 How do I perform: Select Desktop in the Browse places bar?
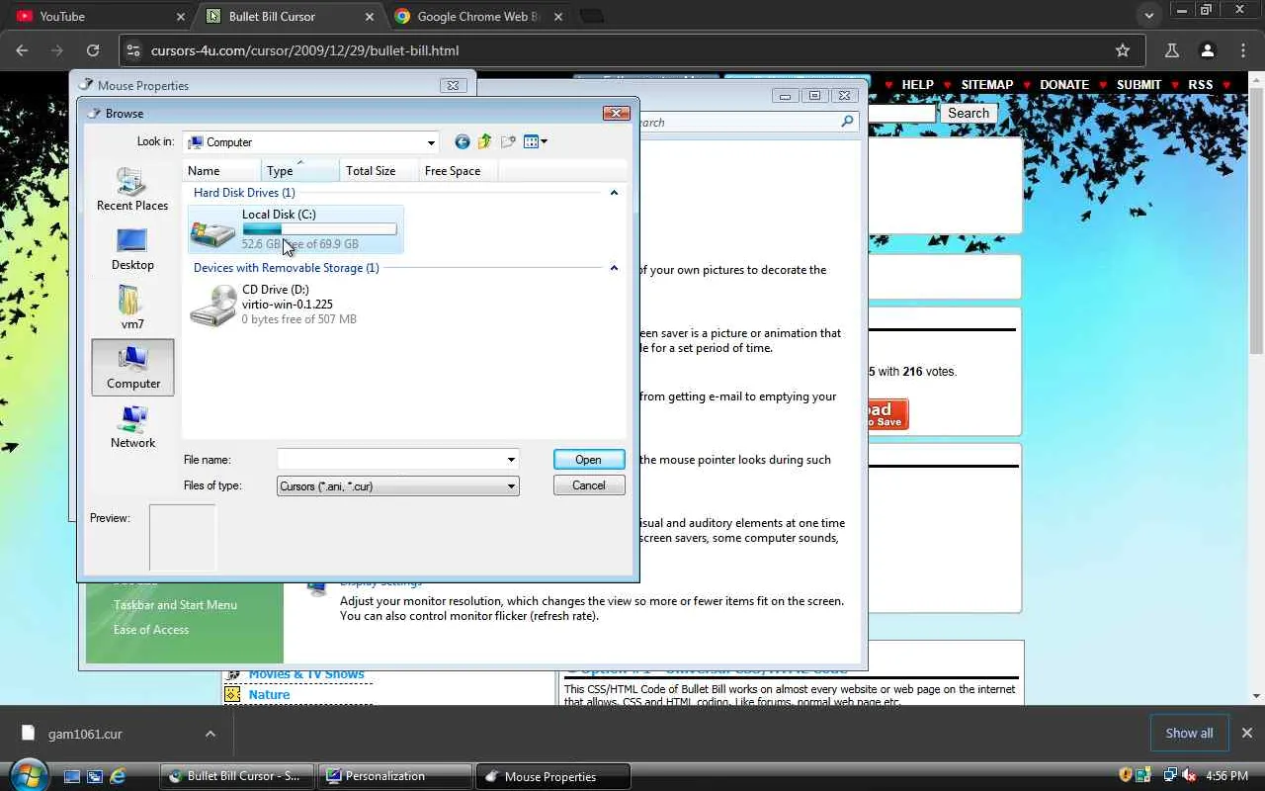132,249
